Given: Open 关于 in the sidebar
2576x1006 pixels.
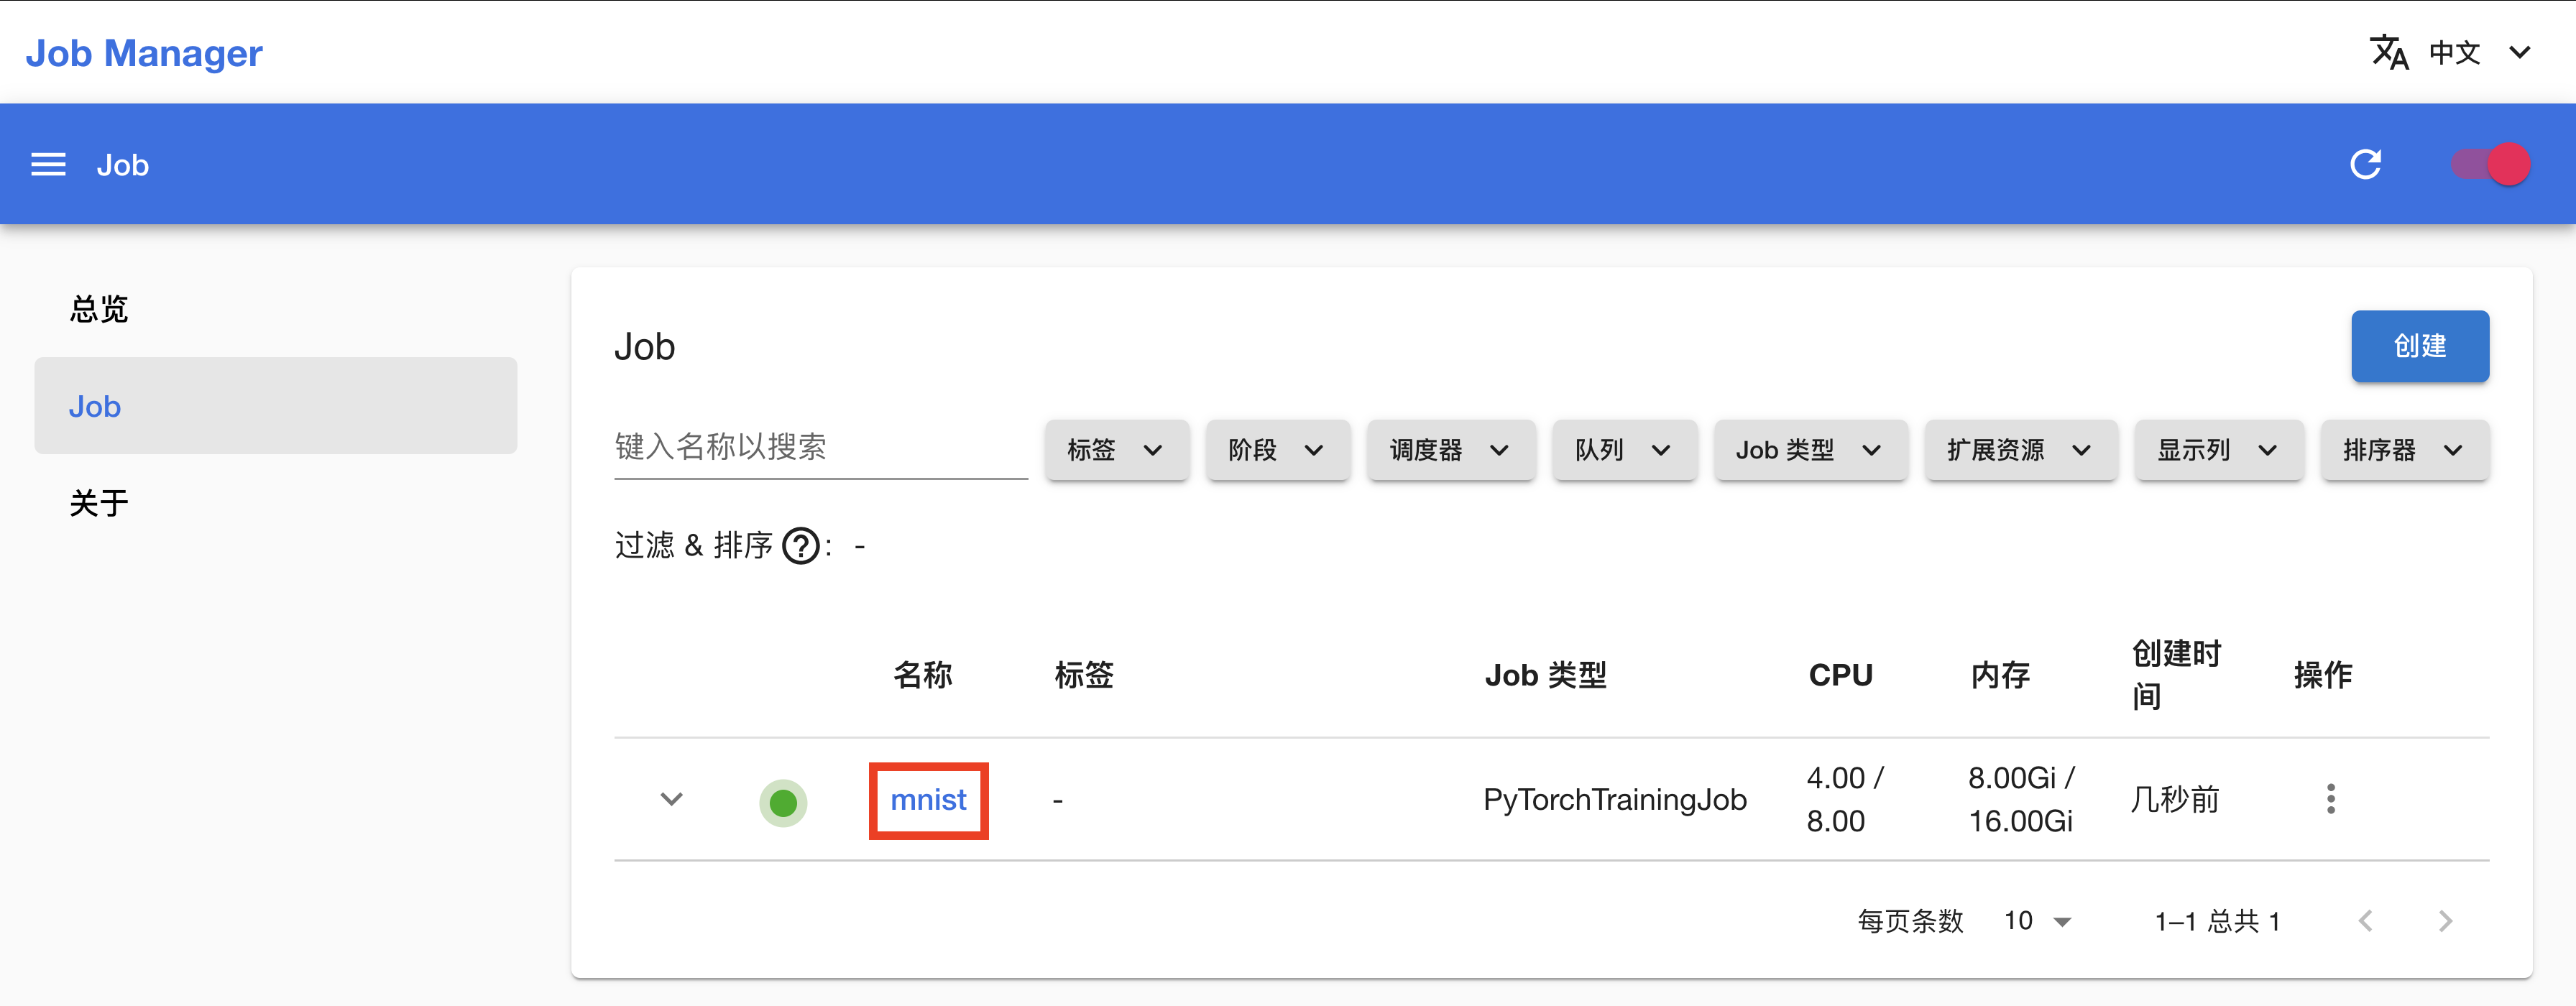Looking at the screenshot, I should 275,502.
